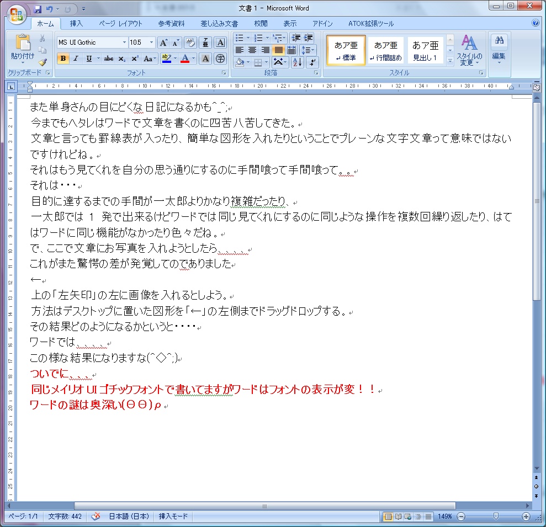Switch to Web Layout view
Viewport: 546px width, 527px height.
408,517
